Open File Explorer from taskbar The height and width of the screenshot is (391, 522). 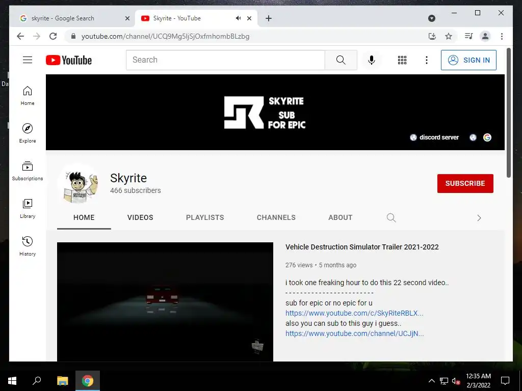pos(62,381)
